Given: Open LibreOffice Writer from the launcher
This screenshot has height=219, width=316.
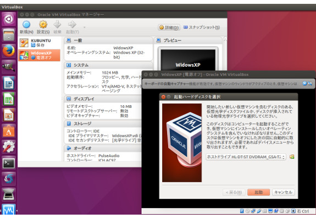Looking at the screenshot, I should pos(9,83).
